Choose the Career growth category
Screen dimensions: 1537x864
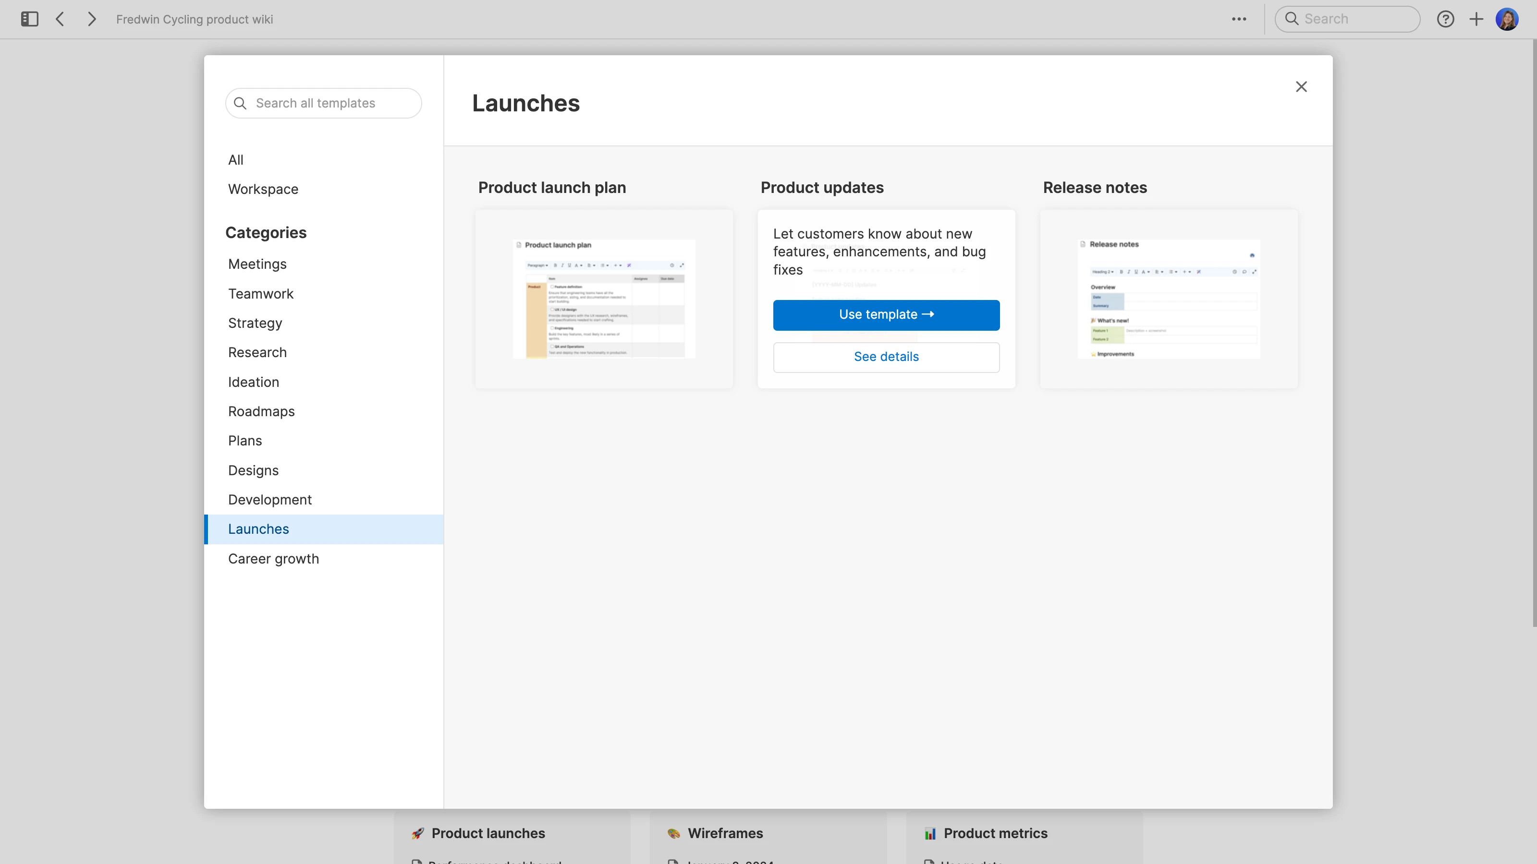273,559
